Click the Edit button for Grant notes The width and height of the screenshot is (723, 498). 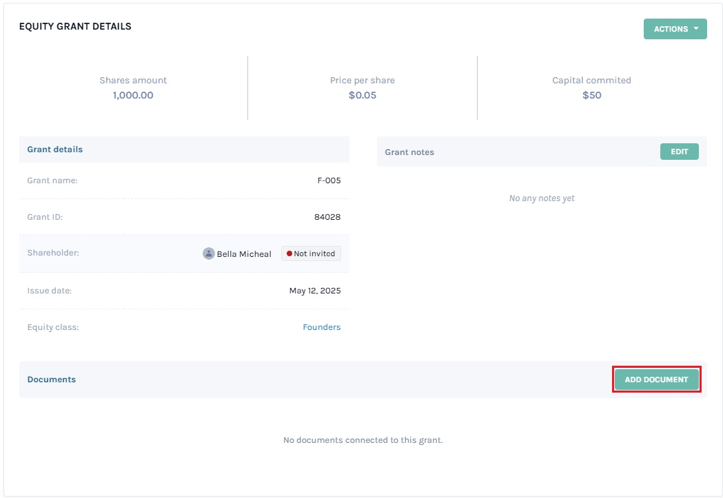(679, 152)
